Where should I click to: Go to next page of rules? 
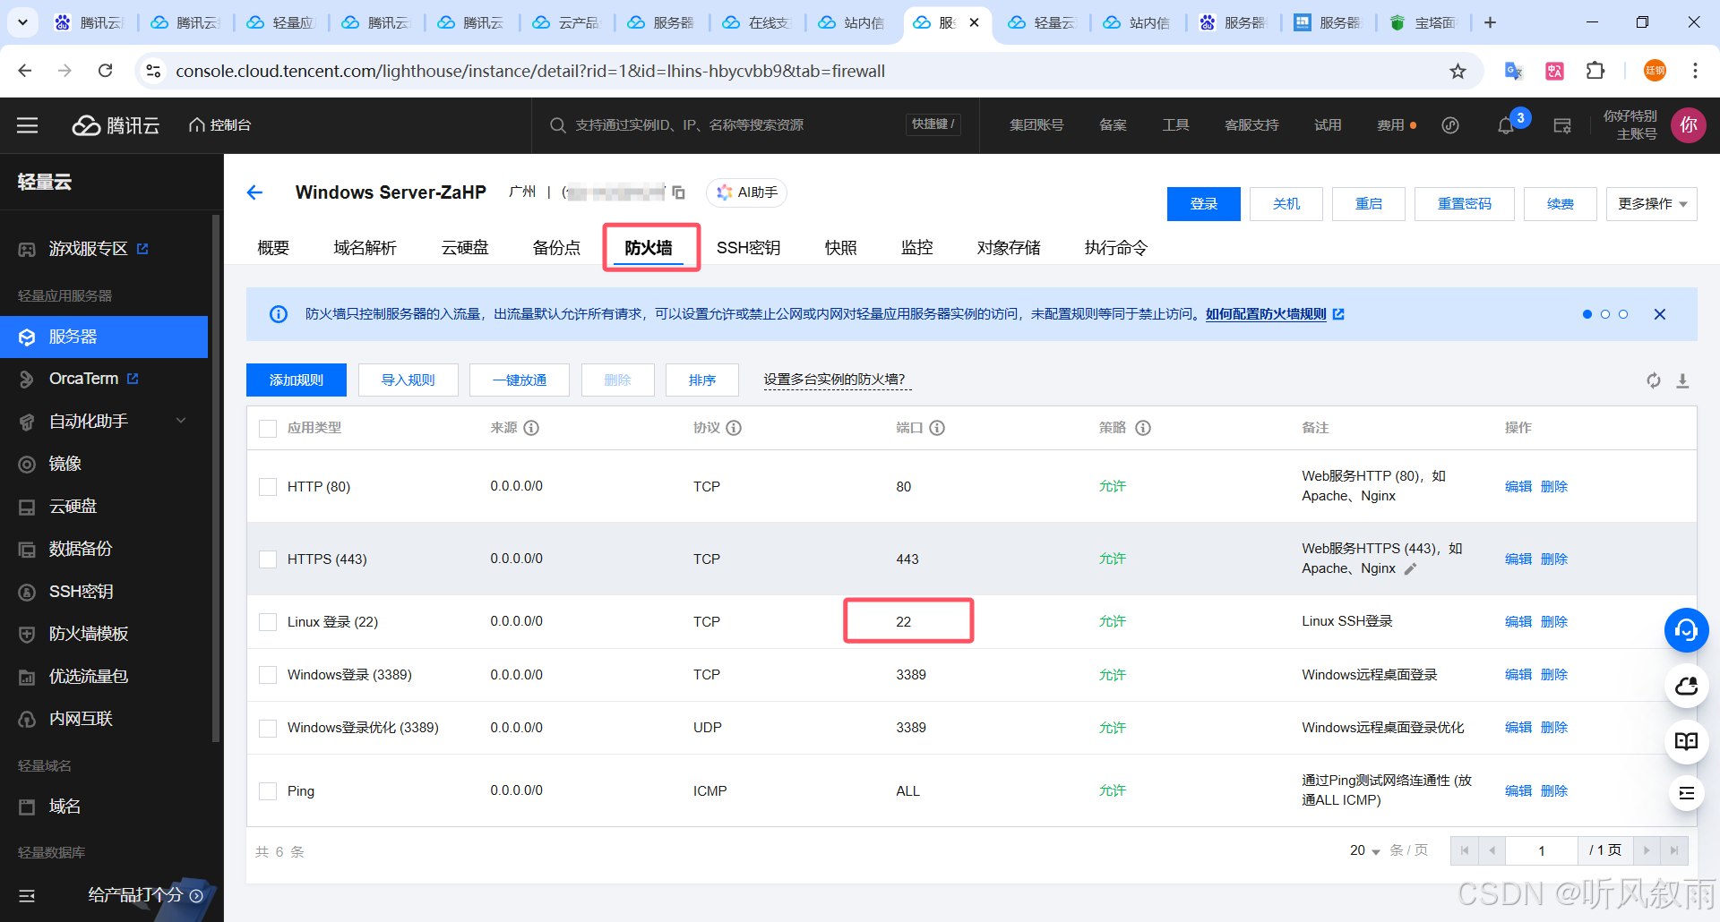(1647, 850)
